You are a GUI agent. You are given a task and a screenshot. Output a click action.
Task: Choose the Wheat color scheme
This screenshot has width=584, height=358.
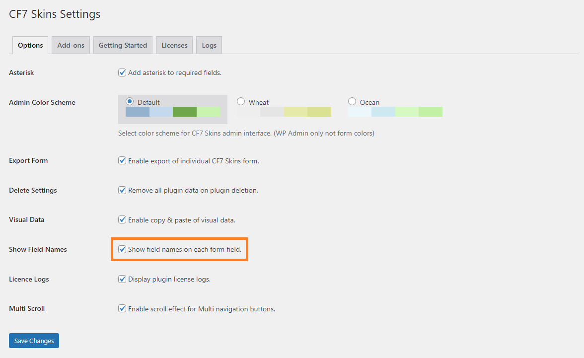point(241,101)
